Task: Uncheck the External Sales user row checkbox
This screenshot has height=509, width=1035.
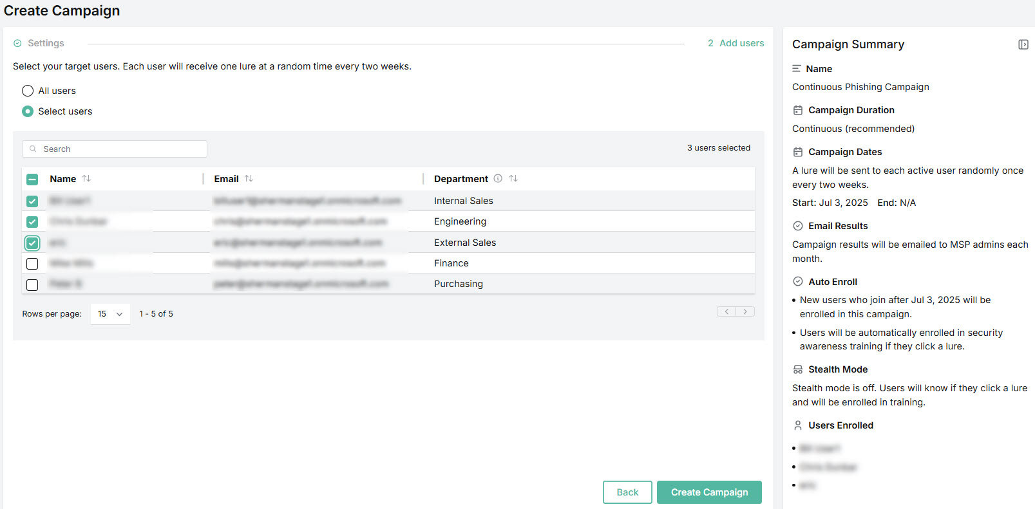Action: pyautogui.click(x=32, y=243)
